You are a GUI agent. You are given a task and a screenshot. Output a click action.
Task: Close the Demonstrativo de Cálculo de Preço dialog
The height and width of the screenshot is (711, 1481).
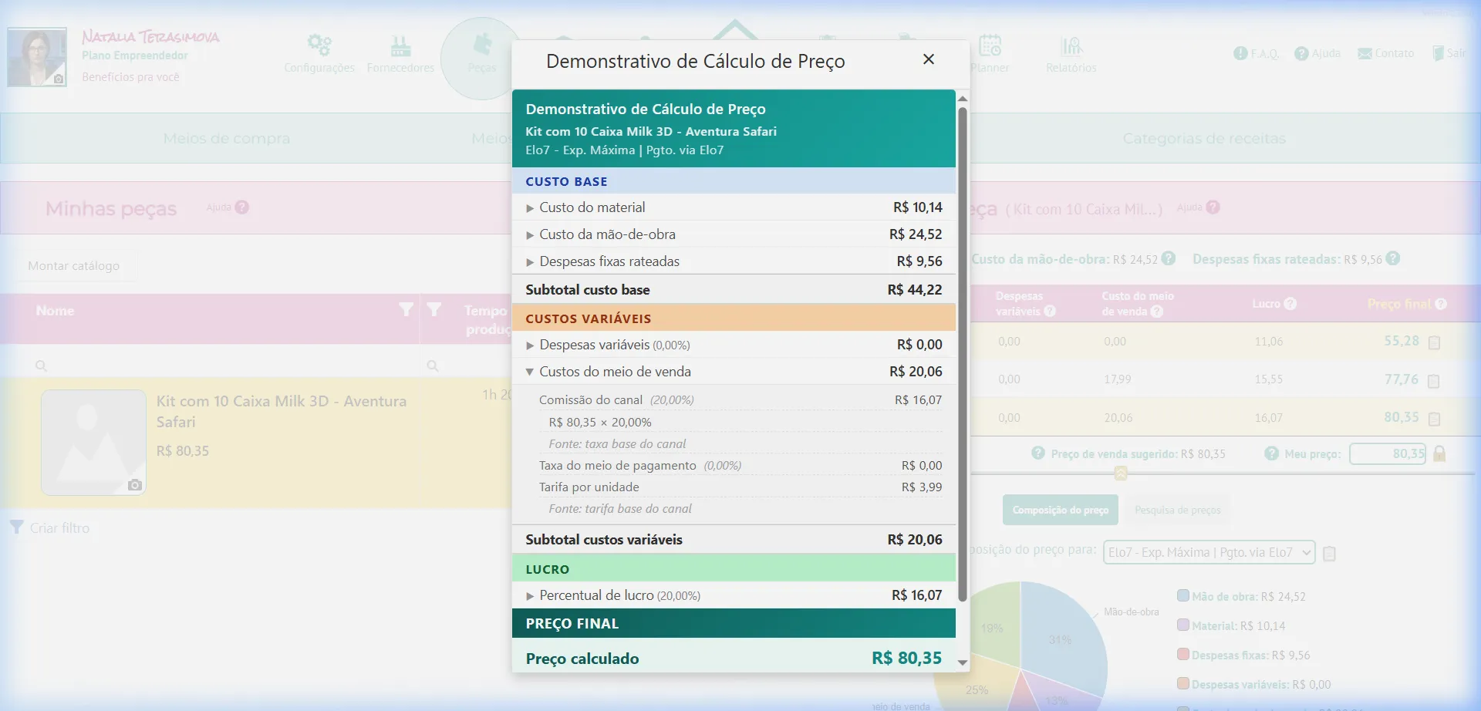coord(929,59)
